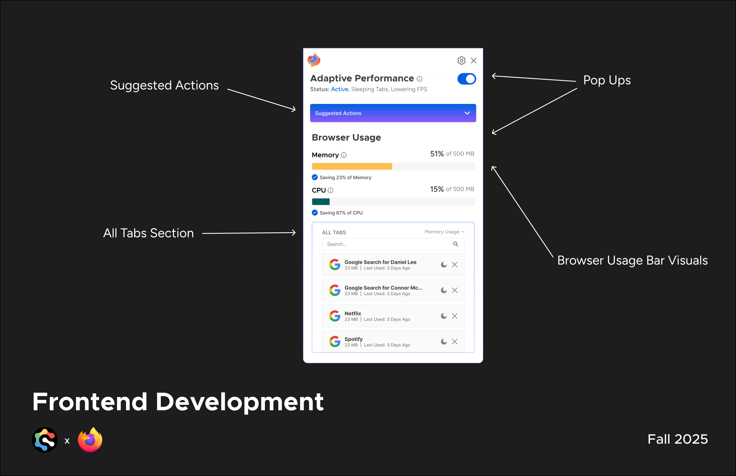Put the Spotify tab to sleep
Screen dimensions: 736x476
coord(444,342)
